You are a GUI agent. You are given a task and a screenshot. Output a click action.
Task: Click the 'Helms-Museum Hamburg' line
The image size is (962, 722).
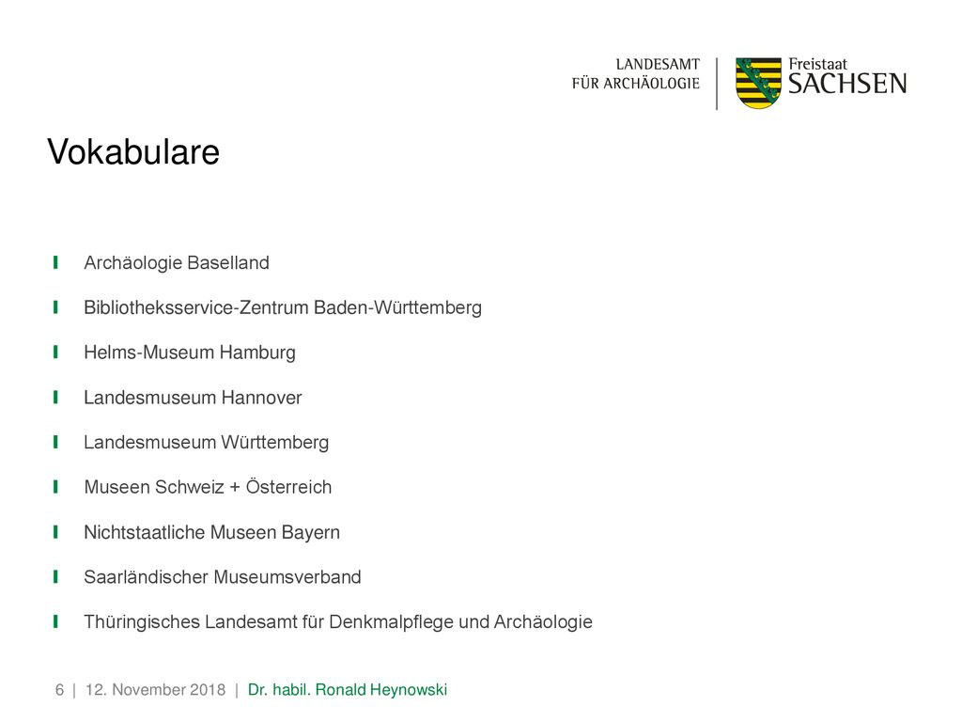click(x=190, y=353)
